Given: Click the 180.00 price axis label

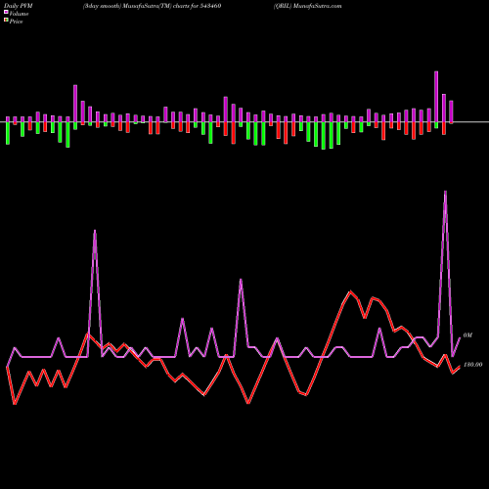Looking at the screenshot, I should 472,365.
